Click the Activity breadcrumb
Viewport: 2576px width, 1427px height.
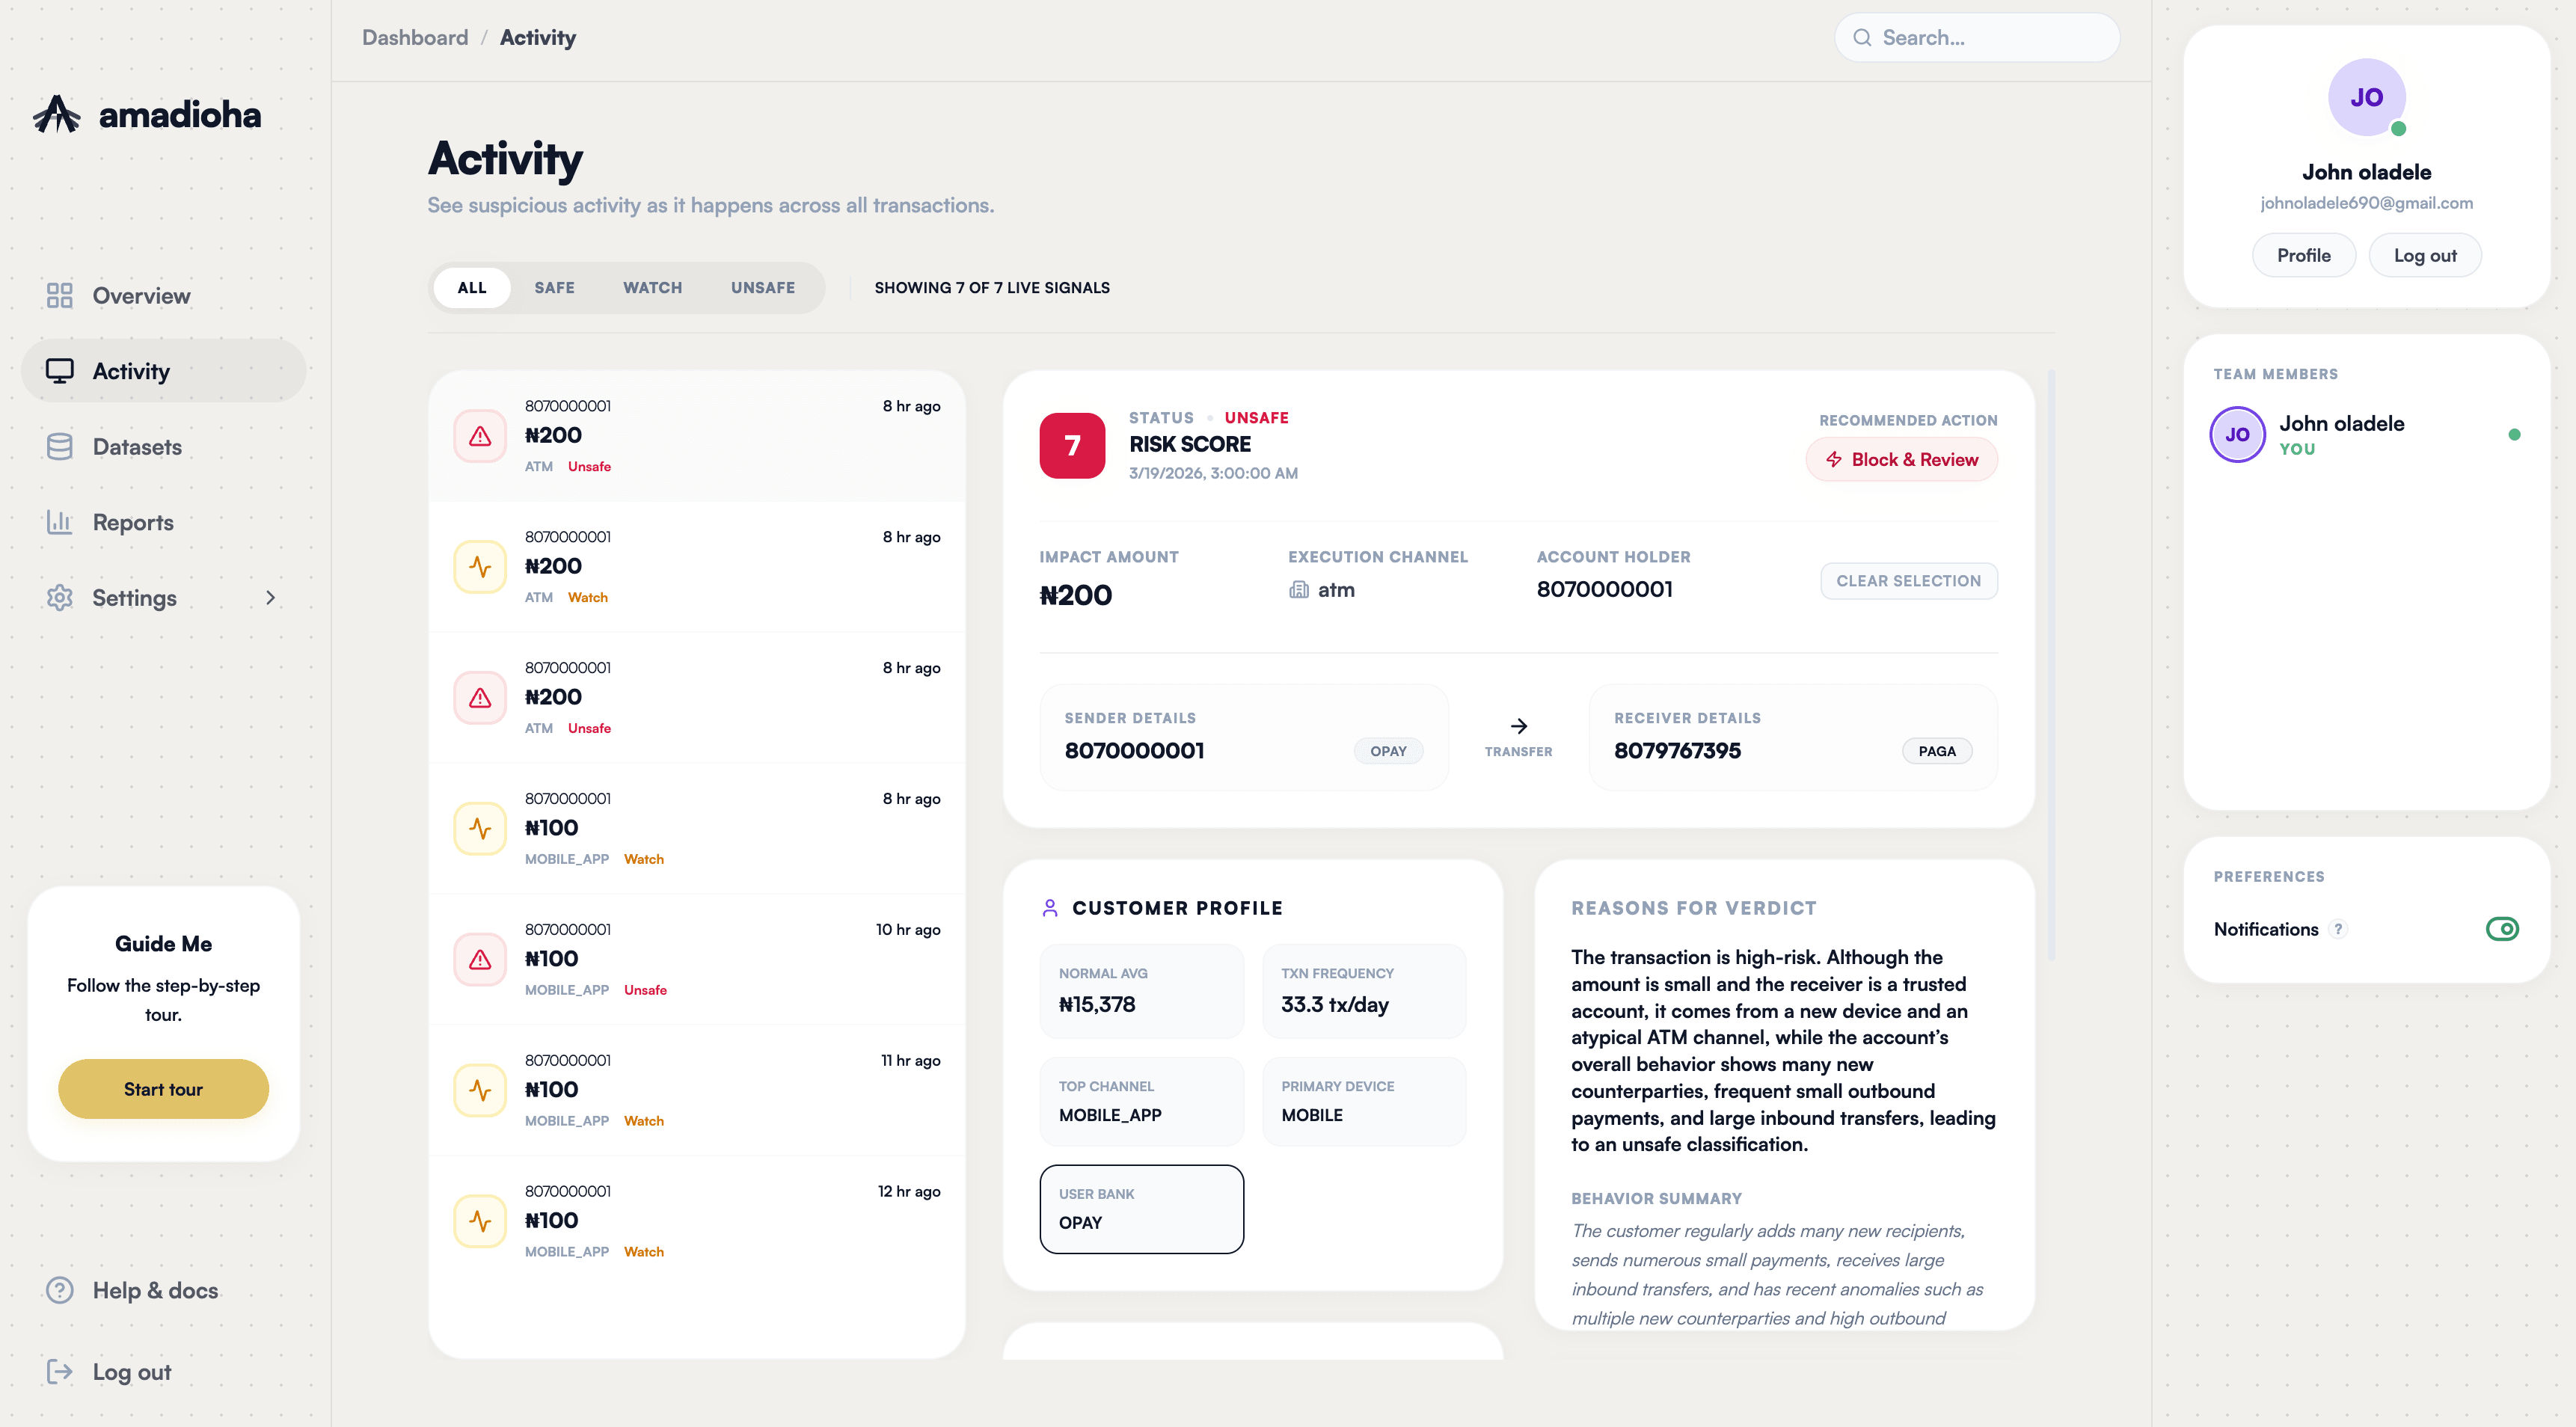click(x=538, y=38)
